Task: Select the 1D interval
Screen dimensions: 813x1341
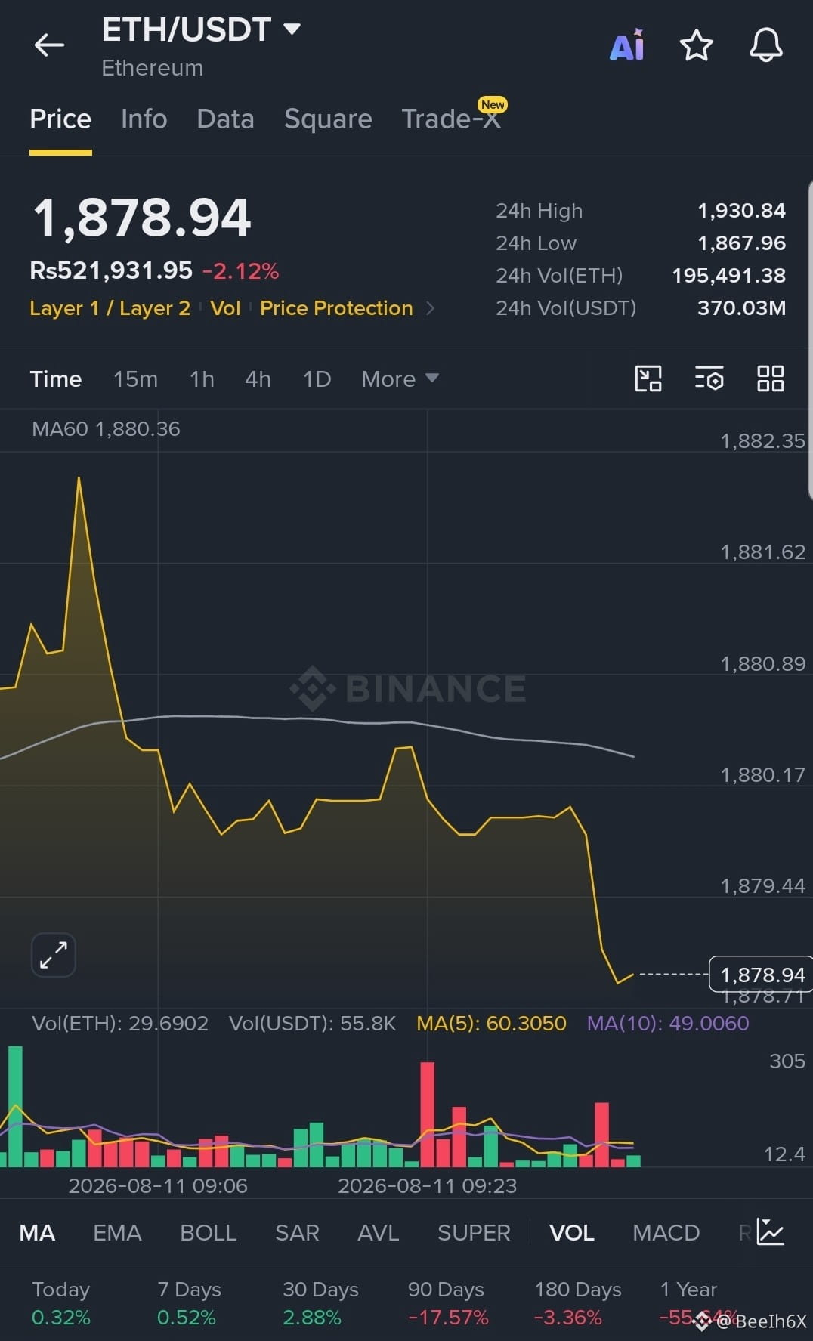Action: click(317, 379)
